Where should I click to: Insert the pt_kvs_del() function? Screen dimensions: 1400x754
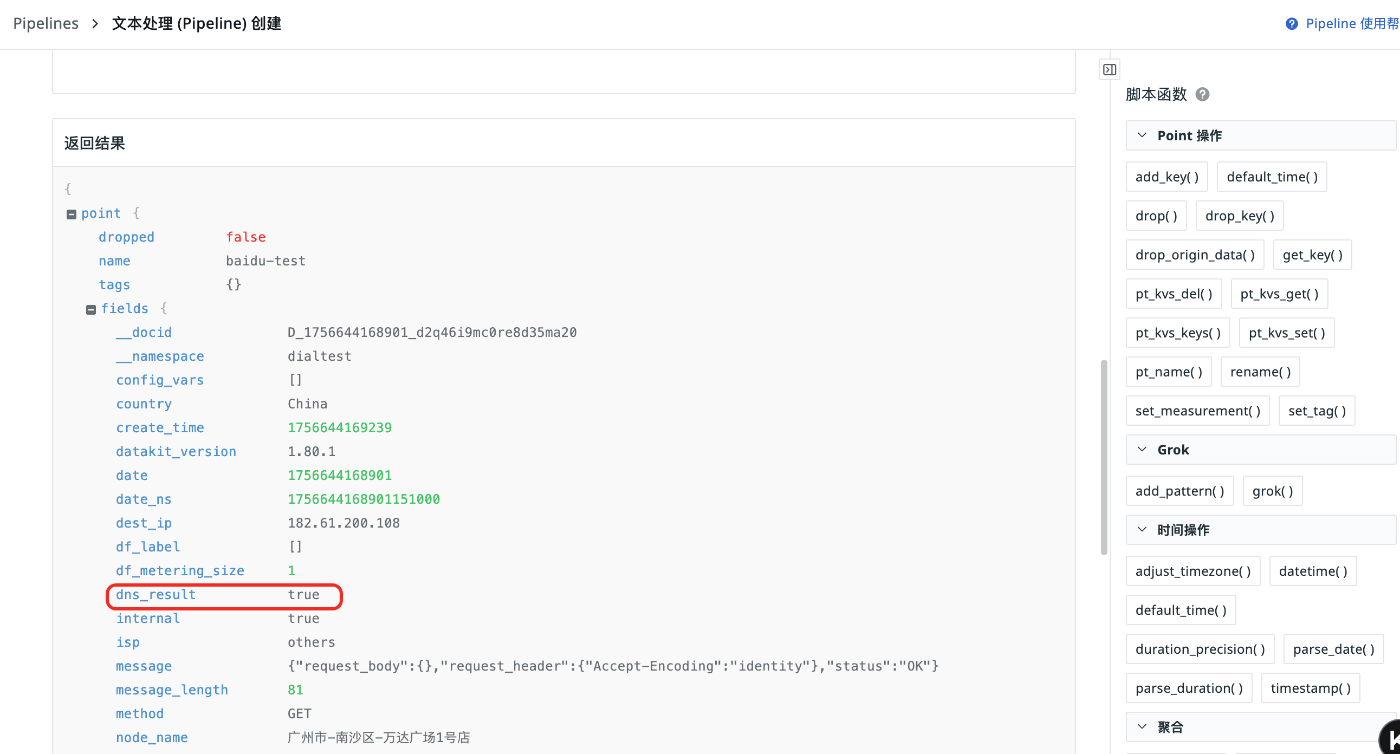[1174, 294]
